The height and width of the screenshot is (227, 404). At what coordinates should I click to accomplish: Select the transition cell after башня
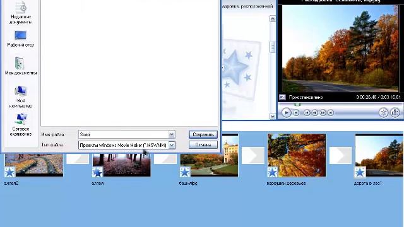pos(252,155)
